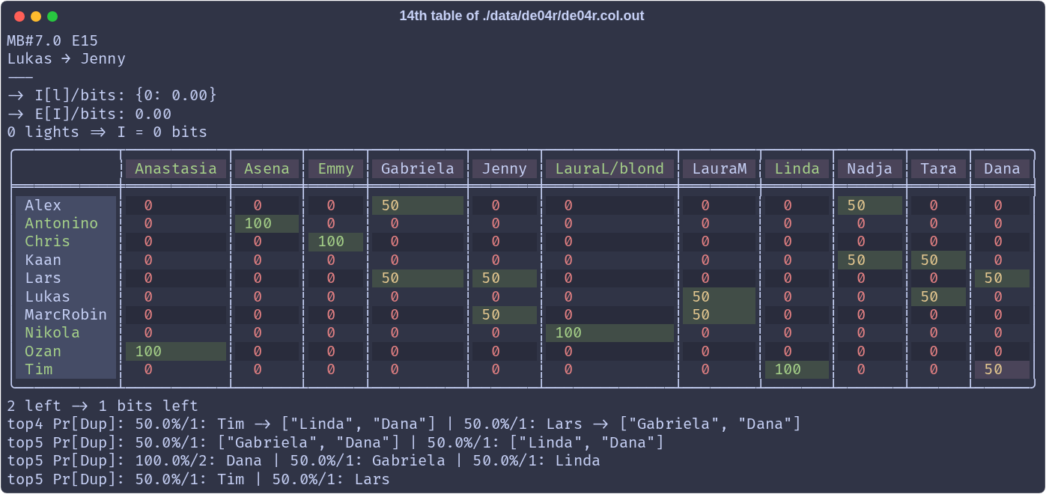Screen dimensions: 1046x494
Task: Click the Dana column header
Action: (x=1002, y=168)
